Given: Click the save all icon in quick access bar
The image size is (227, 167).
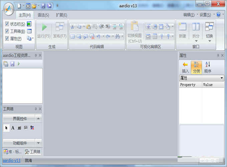Looking at the screenshot, I should click(49, 6).
